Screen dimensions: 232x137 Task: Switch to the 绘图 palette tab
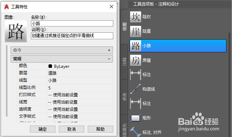click(x=125, y=27)
